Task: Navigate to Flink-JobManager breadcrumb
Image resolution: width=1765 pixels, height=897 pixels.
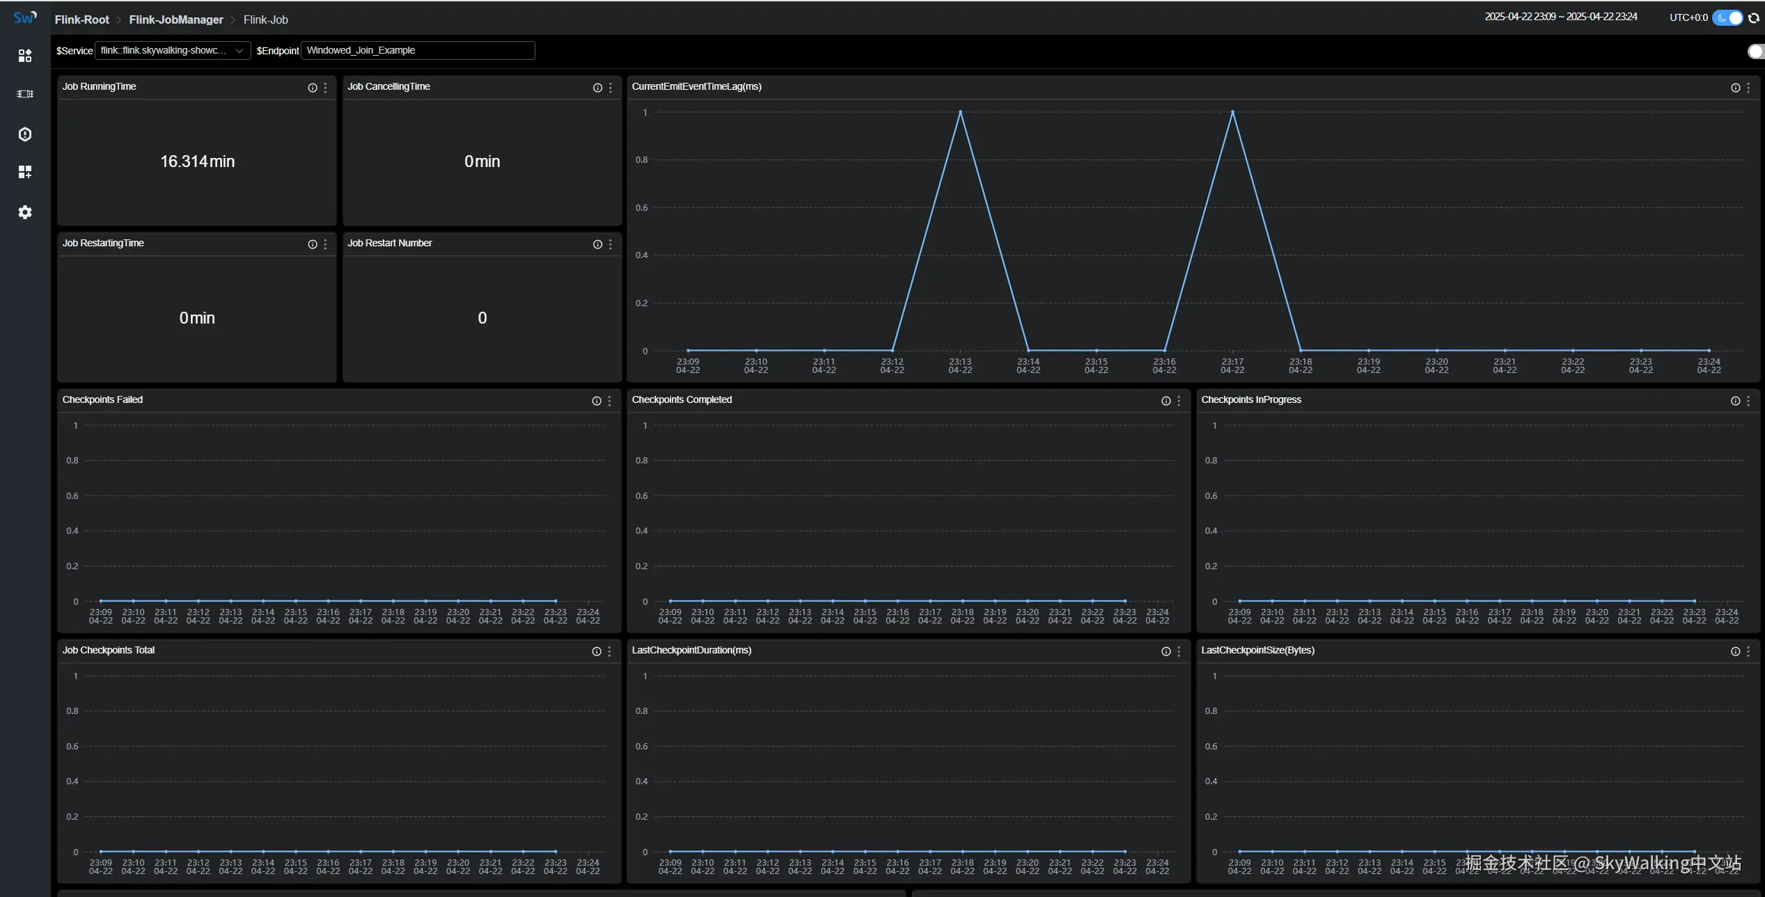Action: 175,19
